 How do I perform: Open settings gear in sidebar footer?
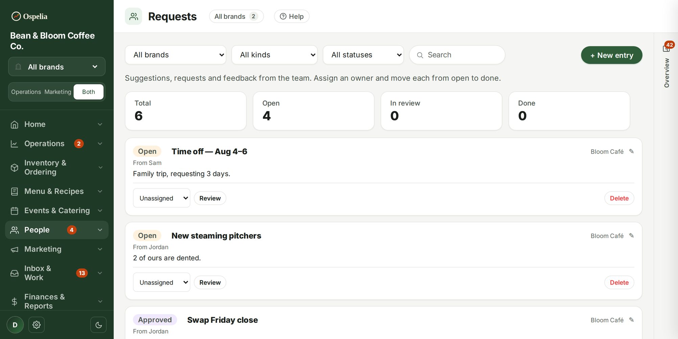click(37, 325)
